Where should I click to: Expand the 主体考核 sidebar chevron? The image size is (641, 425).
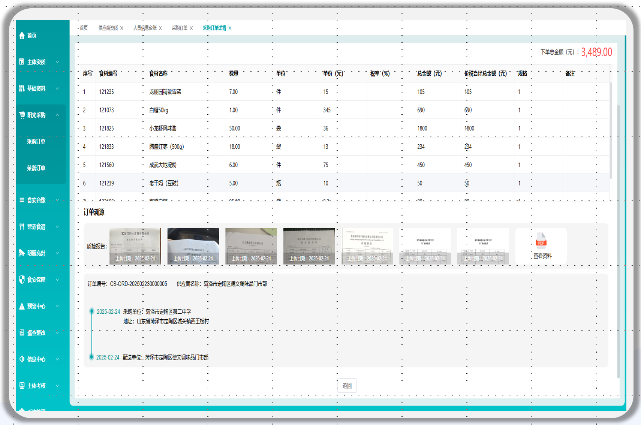(x=57, y=386)
